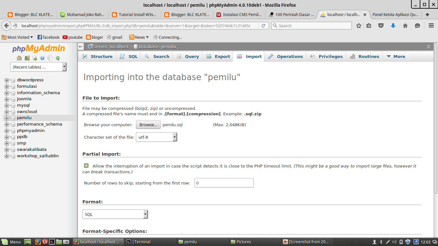Bookmark this page with star icon
The width and height of the screenshot is (438, 246).
[359, 26]
